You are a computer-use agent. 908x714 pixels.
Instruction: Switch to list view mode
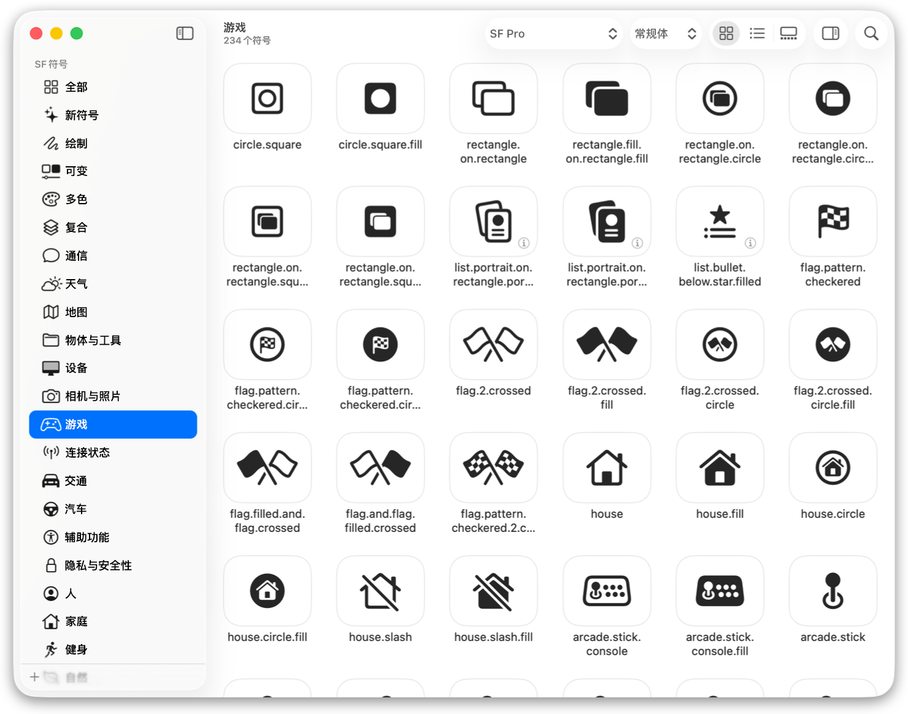pyautogui.click(x=757, y=33)
